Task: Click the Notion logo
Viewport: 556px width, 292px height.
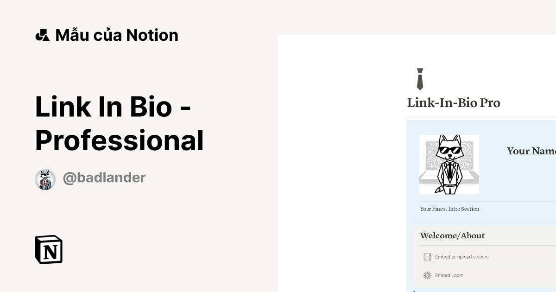Action: [x=49, y=249]
